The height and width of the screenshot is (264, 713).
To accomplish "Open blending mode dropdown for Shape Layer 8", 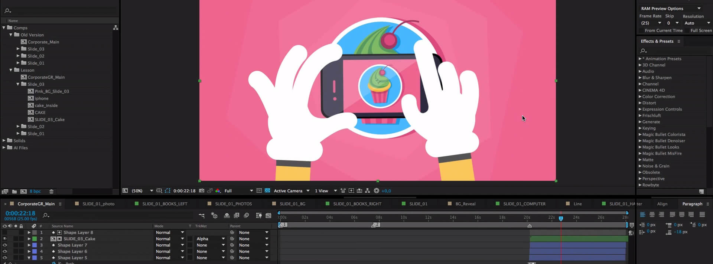I will [x=170, y=232].
